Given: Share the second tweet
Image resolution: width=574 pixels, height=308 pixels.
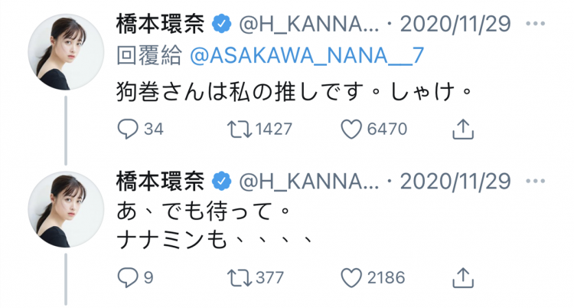Looking at the screenshot, I should (461, 276).
